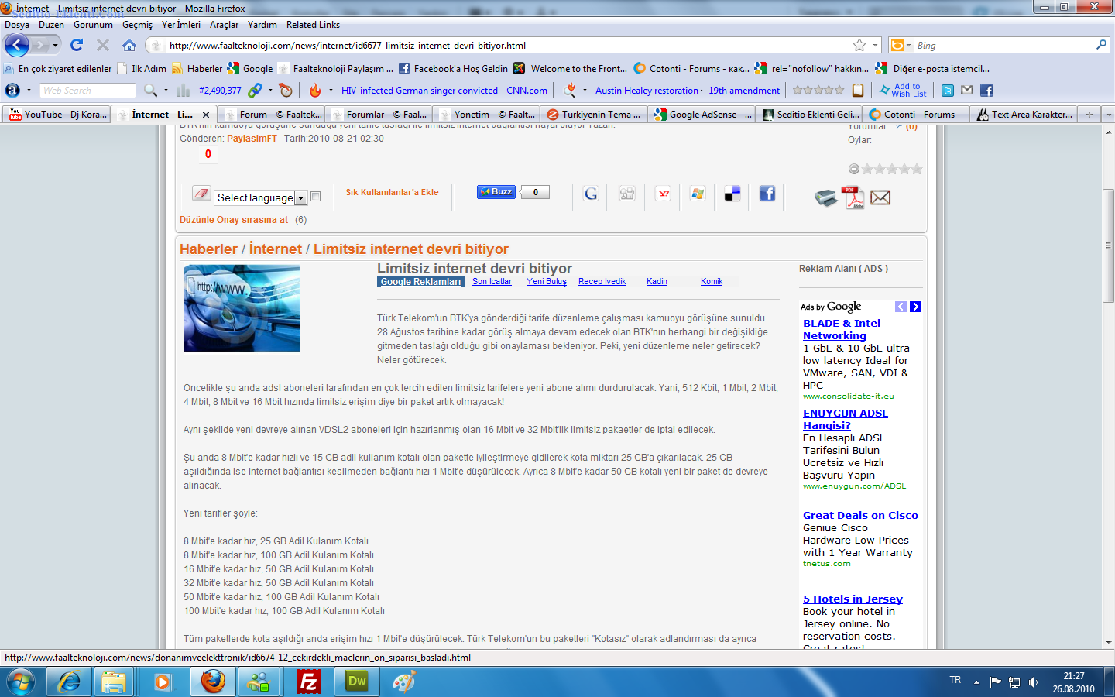Click the Bing search magnifier icon
The height and width of the screenshot is (697, 1115).
coord(1101,45)
